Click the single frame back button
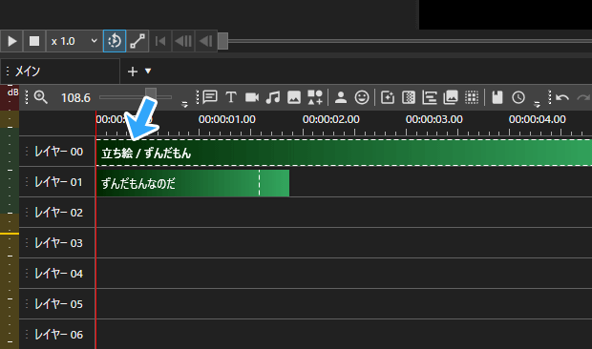This screenshot has height=349, width=592. [x=205, y=41]
